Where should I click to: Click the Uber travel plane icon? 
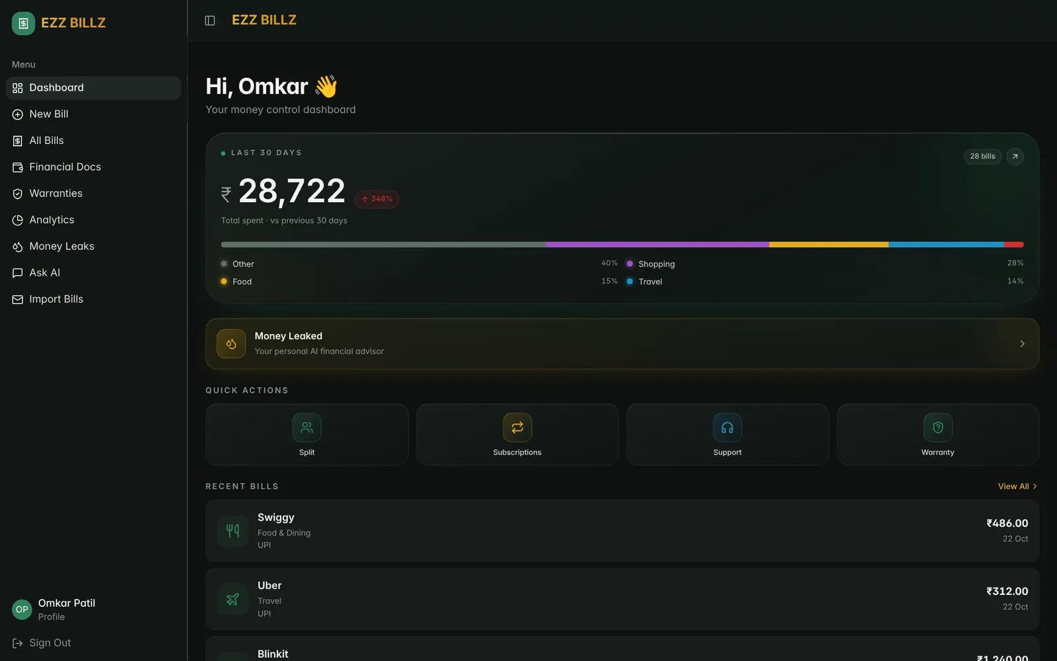click(233, 600)
